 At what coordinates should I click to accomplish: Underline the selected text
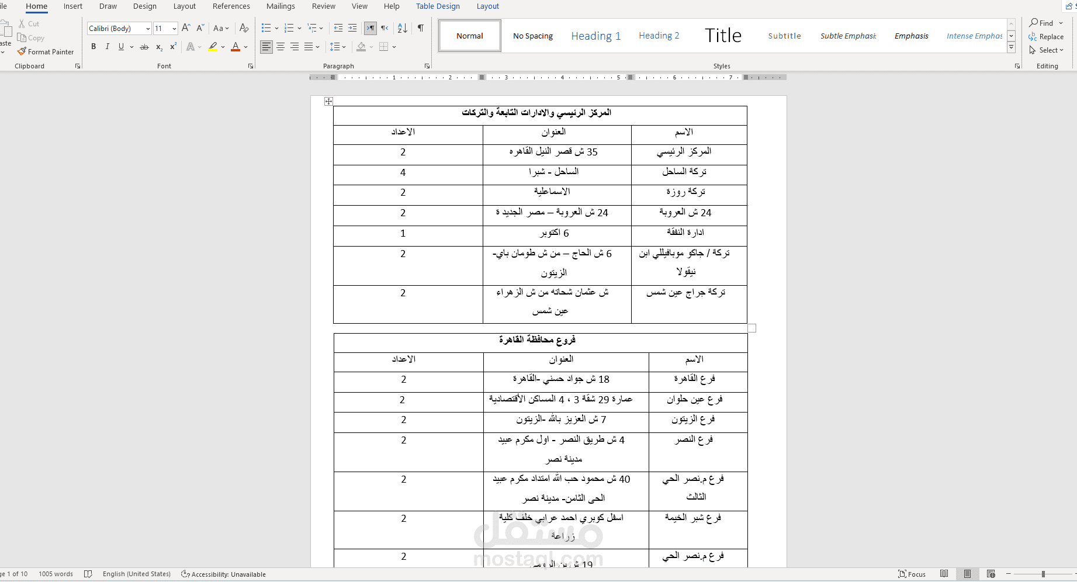(x=121, y=47)
